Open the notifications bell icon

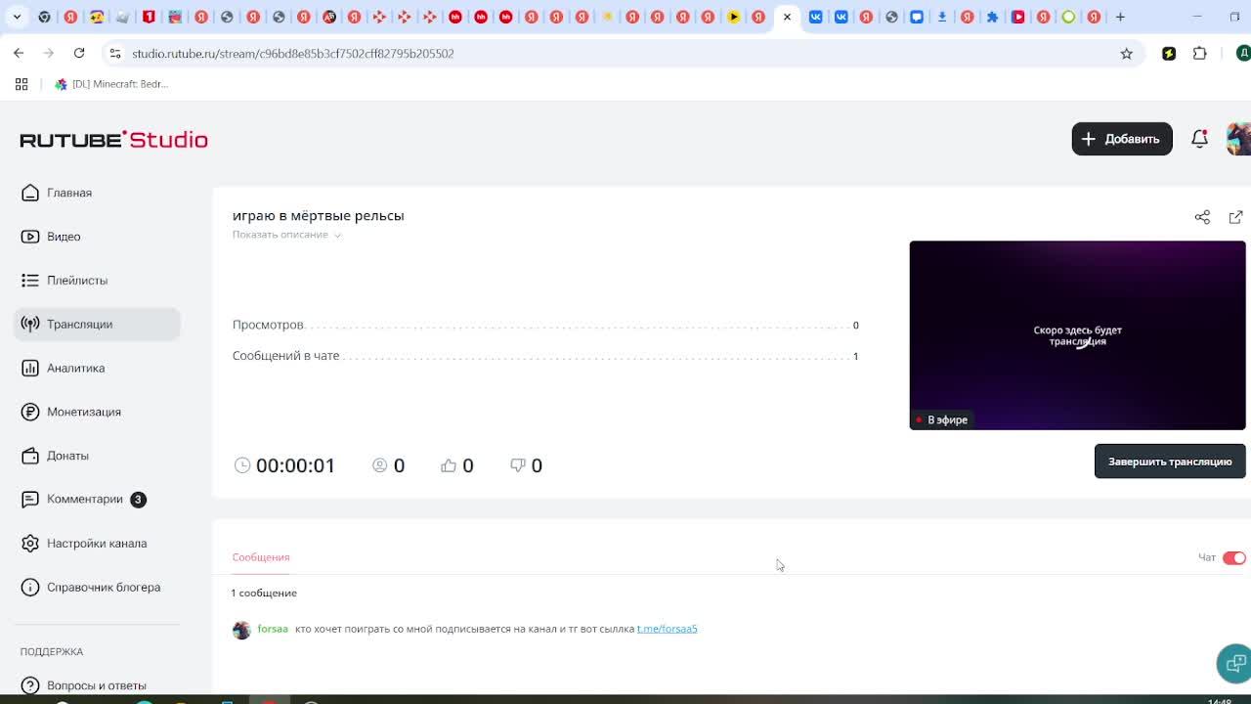click(x=1199, y=139)
